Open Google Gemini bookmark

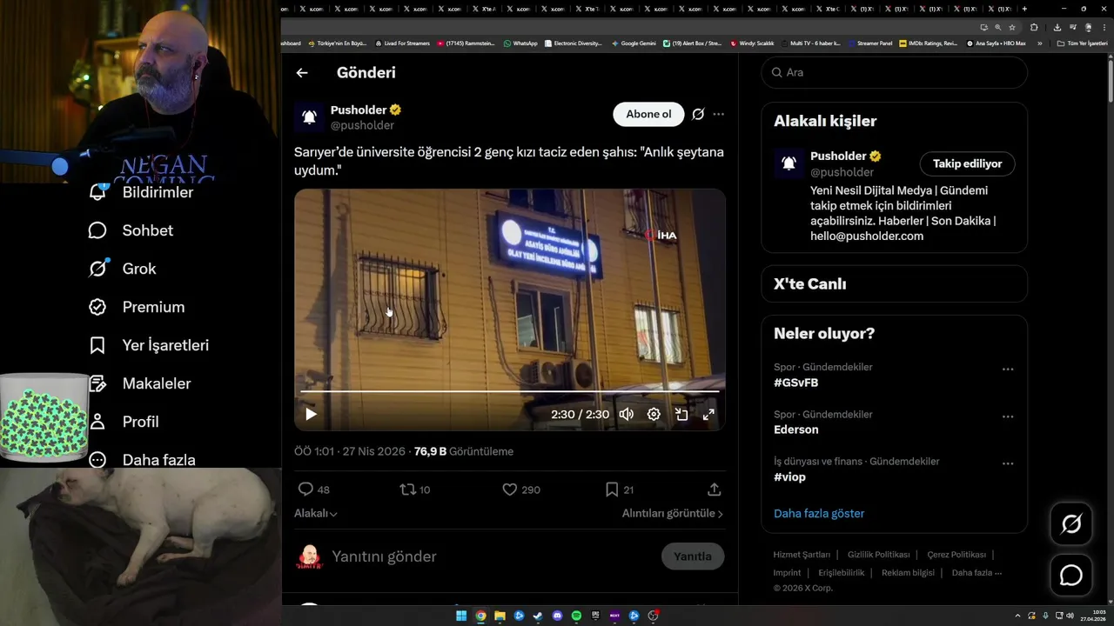coord(634,43)
